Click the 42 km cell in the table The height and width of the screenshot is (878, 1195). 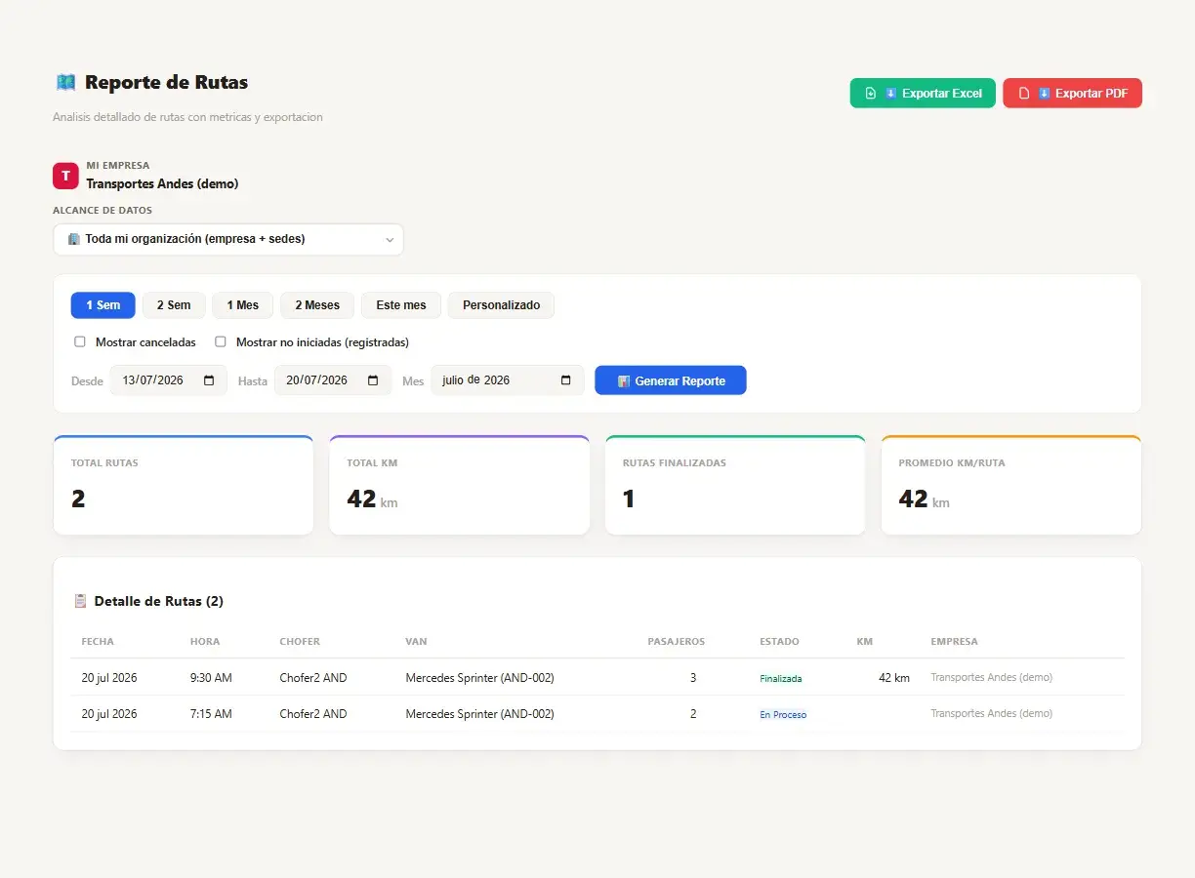click(x=894, y=678)
